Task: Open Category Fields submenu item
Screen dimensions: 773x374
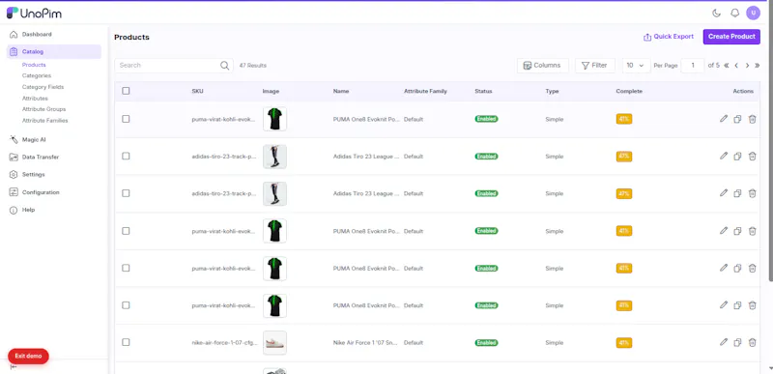Action: pyautogui.click(x=43, y=87)
